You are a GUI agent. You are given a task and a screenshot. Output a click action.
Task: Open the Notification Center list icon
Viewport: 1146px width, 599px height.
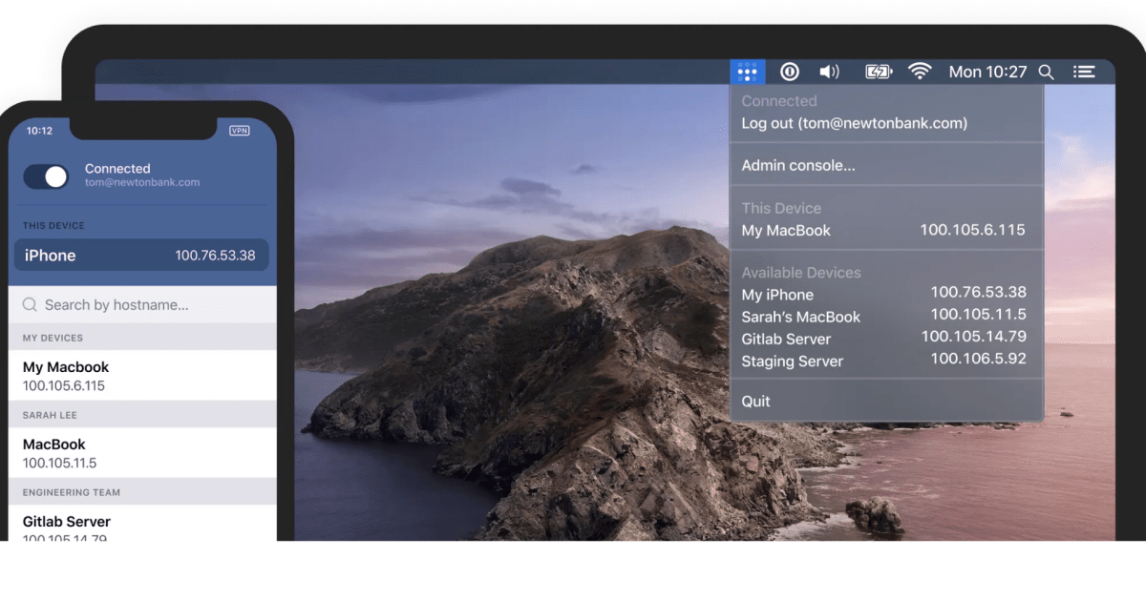[1083, 72]
